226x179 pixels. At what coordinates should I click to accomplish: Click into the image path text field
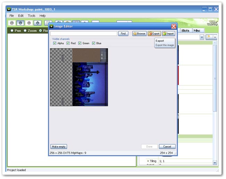tap(83, 34)
